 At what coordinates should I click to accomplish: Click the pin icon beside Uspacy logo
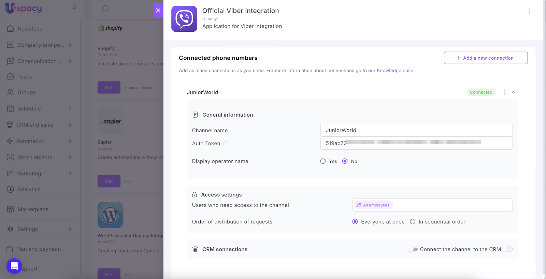pyautogui.click(x=74, y=8)
